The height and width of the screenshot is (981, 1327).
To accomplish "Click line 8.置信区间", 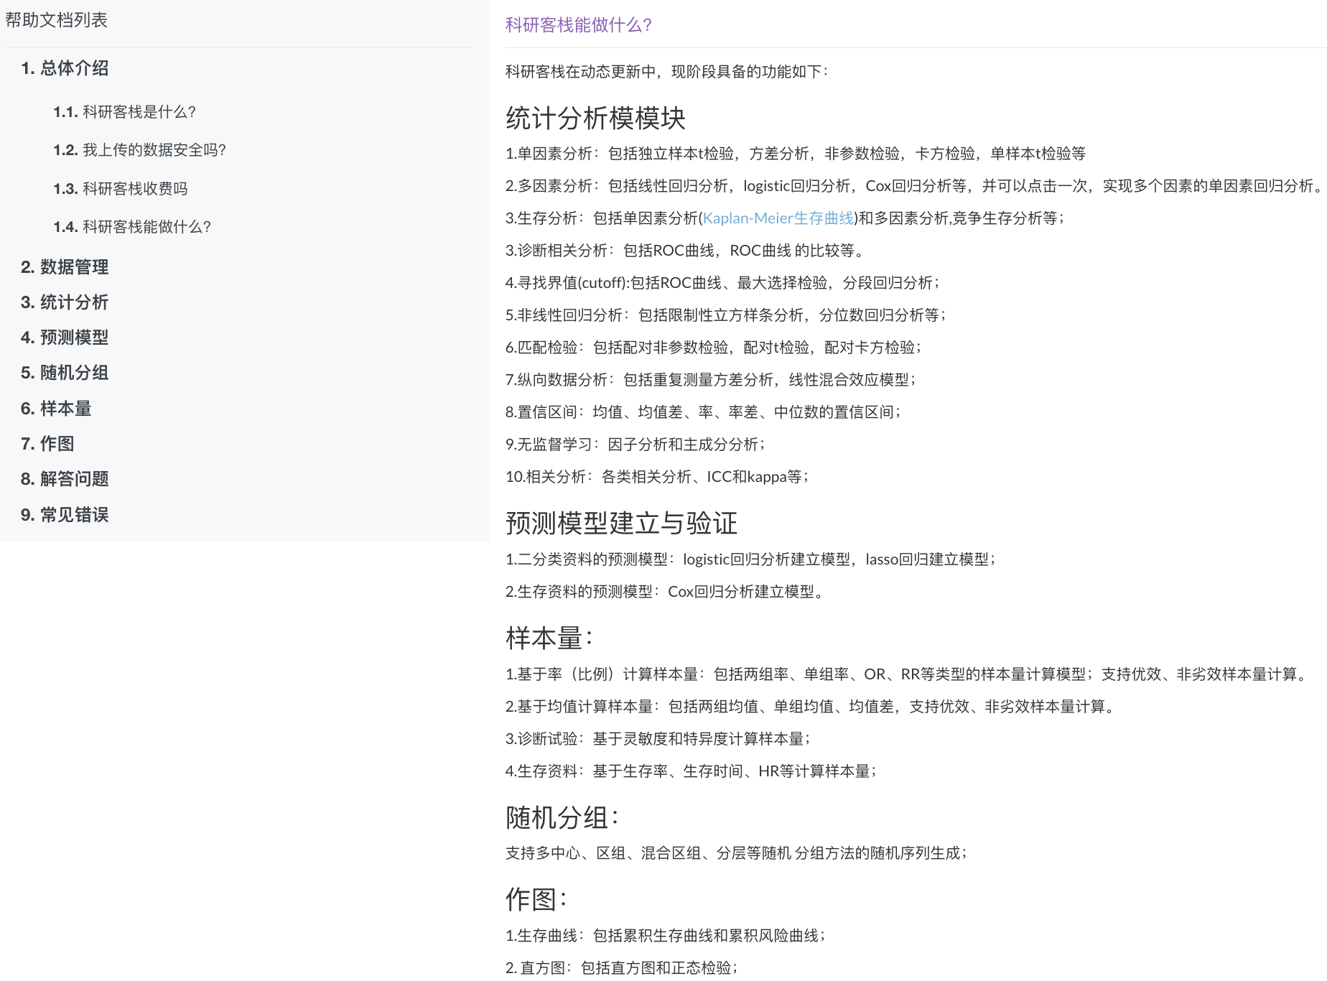I will [703, 412].
